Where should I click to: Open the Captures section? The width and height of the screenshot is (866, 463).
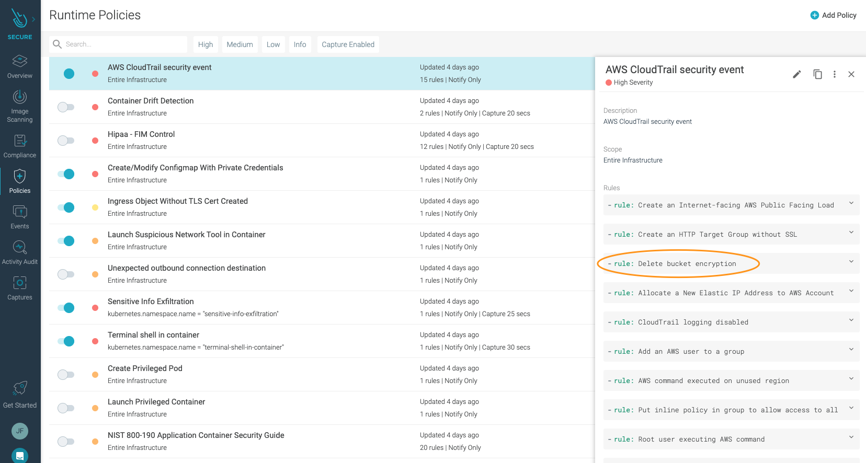(20, 288)
